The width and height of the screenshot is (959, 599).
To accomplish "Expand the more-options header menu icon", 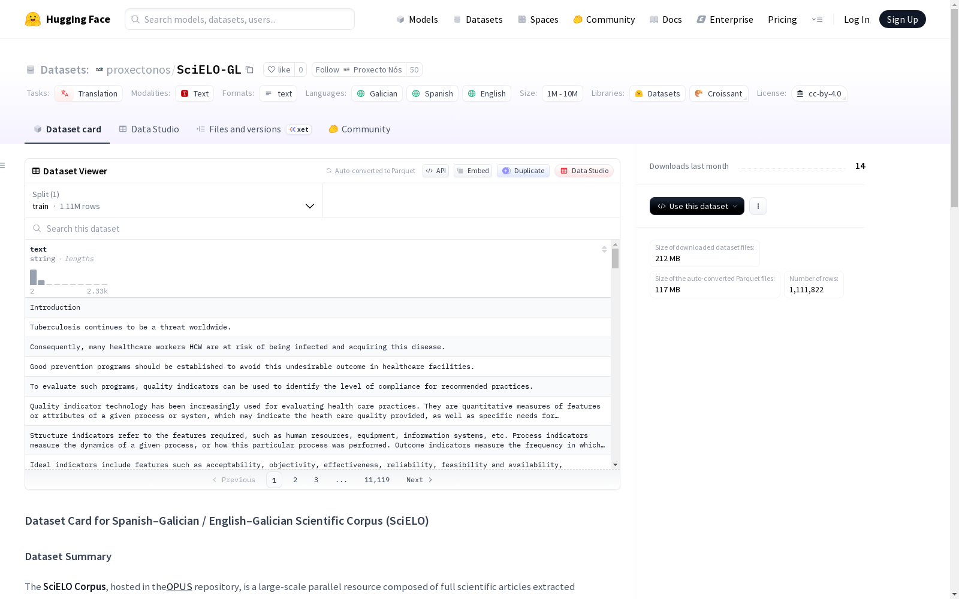I will pos(817,19).
